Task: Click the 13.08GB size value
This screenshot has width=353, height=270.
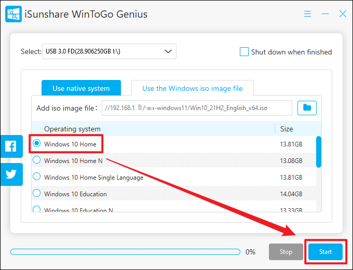Action: tap(291, 161)
